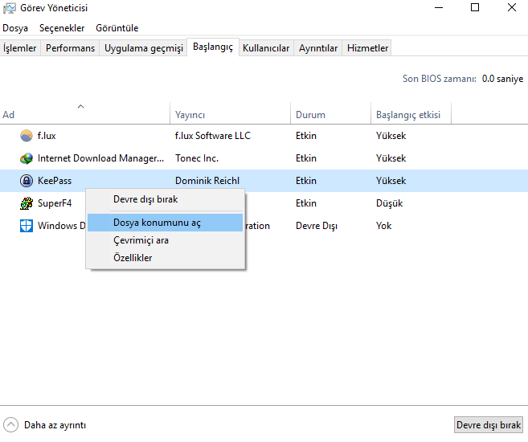Viewport: 528px width, 442px height.
Task: Switch to the Hizmetler tab
Action: pyautogui.click(x=367, y=48)
